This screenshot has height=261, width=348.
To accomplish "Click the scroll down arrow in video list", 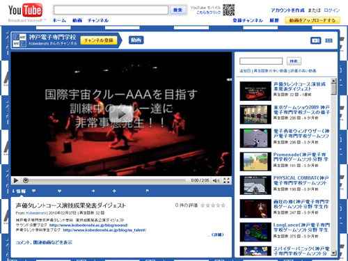I will (x=333, y=253).
